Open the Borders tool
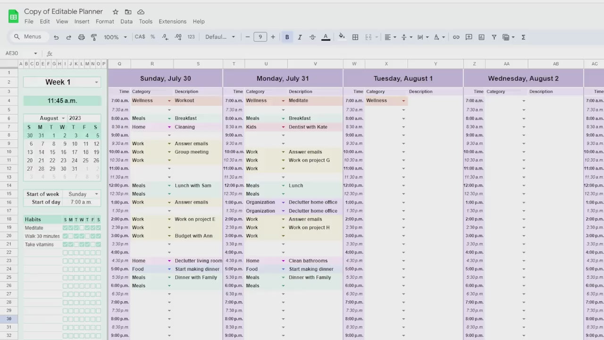604x340 pixels. coord(355,37)
